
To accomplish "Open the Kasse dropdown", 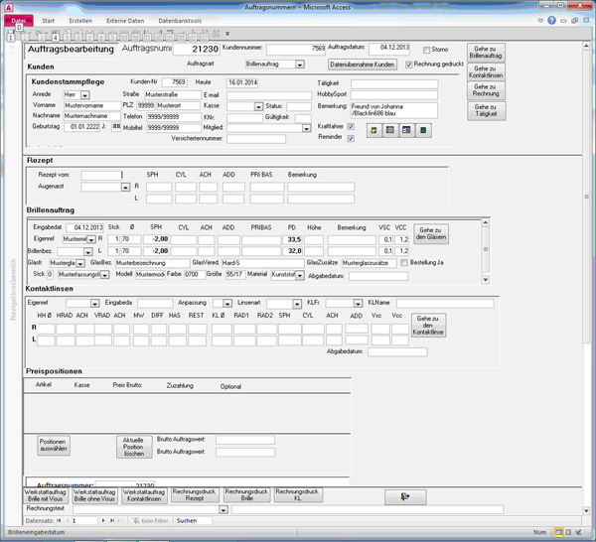I will pos(258,107).
